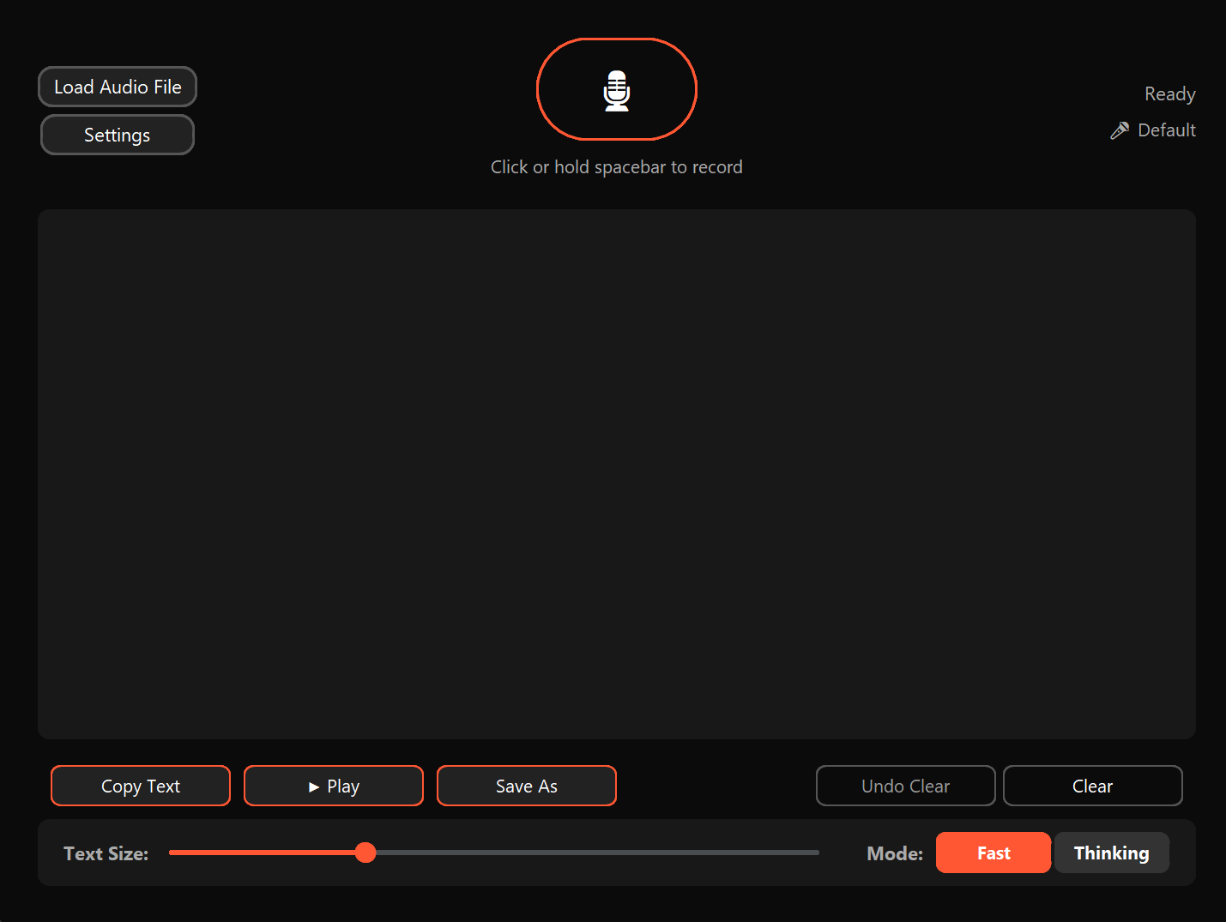Switch mode to Thinking
Viewport: 1226px width, 922px height.
tap(1111, 853)
